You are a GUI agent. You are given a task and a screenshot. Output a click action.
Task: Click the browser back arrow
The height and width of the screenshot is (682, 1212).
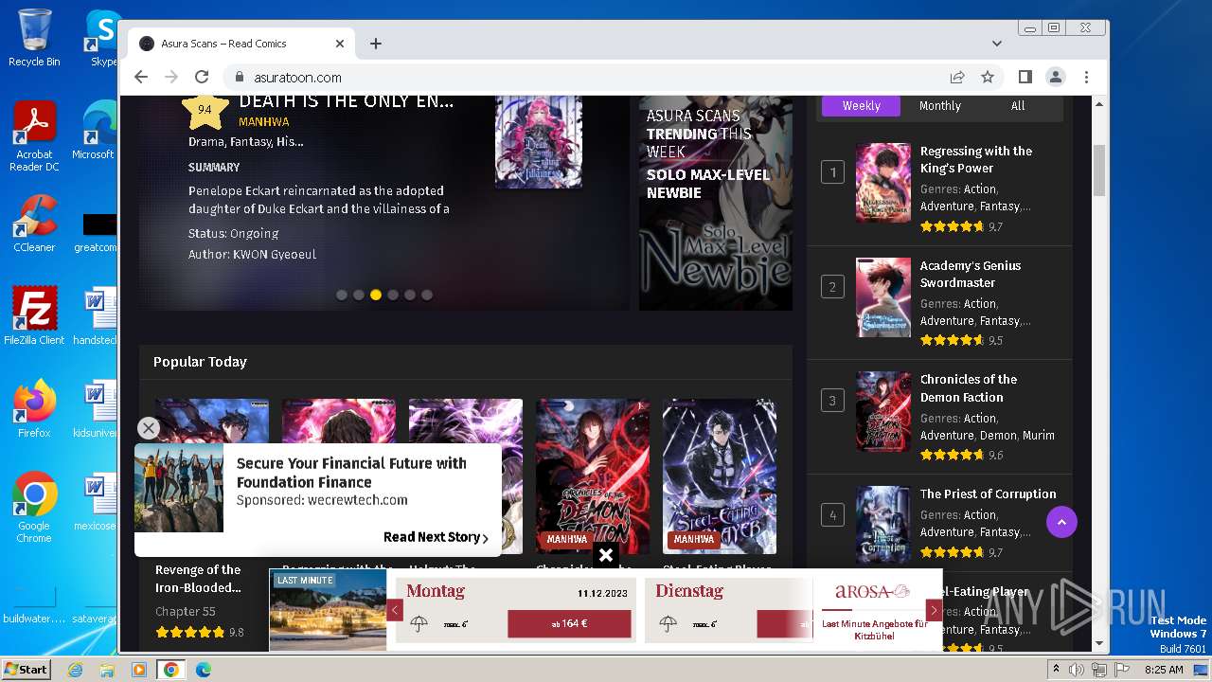pos(141,77)
